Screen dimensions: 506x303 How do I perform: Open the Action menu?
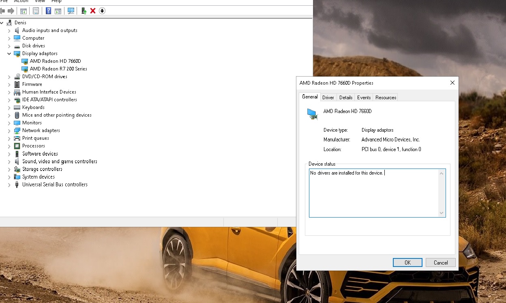tap(21, 1)
